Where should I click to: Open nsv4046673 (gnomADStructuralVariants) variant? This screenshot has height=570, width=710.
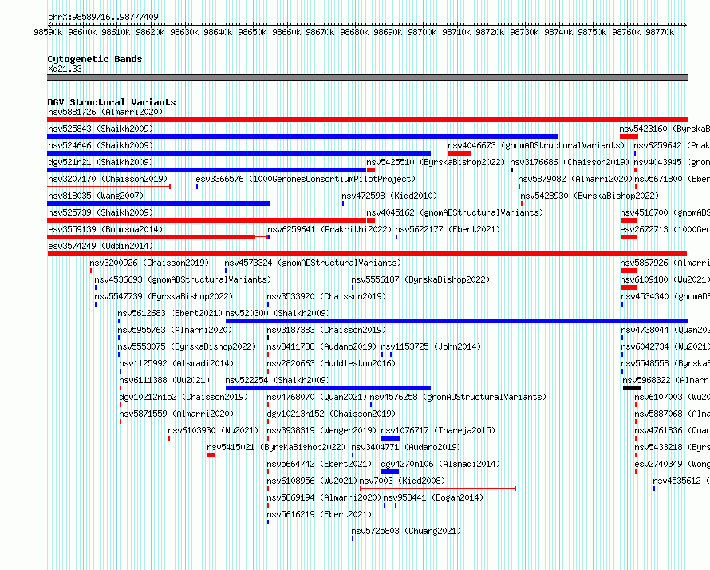pyautogui.click(x=536, y=145)
